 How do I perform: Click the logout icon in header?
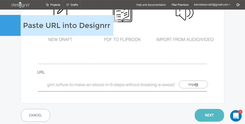pyautogui.click(x=238, y=5)
